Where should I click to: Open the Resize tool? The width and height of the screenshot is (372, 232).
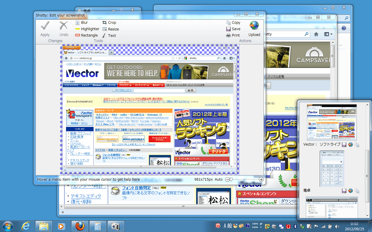click(111, 29)
